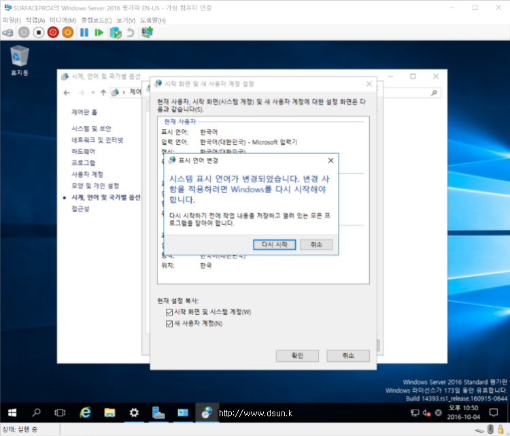Click the network tray icon
The width and height of the screenshot is (510, 436).
tap(415, 414)
